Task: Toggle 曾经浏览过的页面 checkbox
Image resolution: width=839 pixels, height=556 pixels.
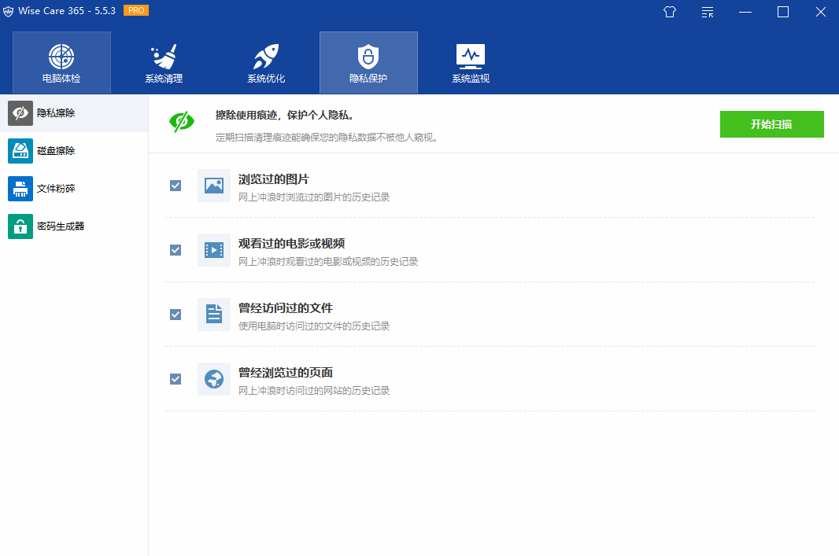Action: [x=176, y=379]
